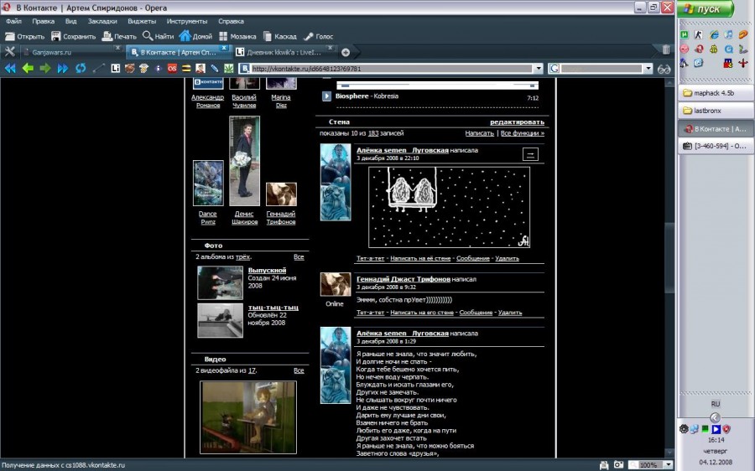Open the Файл menu

(x=13, y=21)
